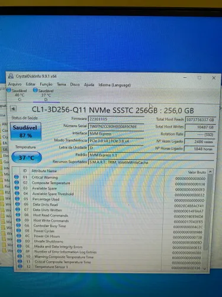The width and height of the screenshot is (222, 297).
Task: Click the disk model title CL1-3D256-Q11
Action: coord(112,110)
